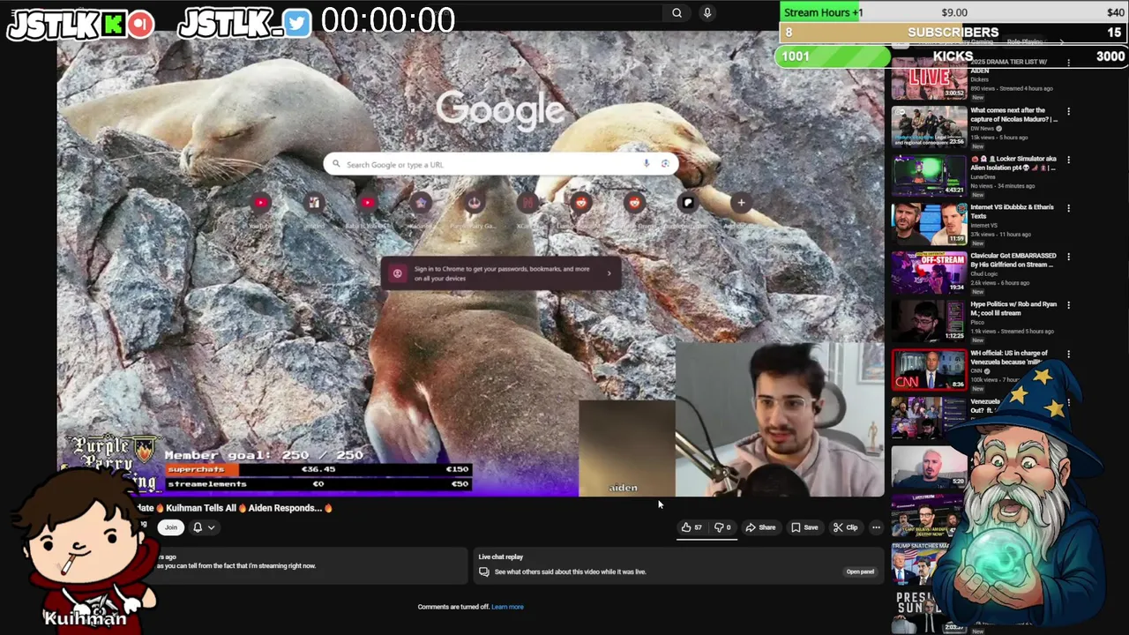Click the Share button under the video

click(760, 527)
